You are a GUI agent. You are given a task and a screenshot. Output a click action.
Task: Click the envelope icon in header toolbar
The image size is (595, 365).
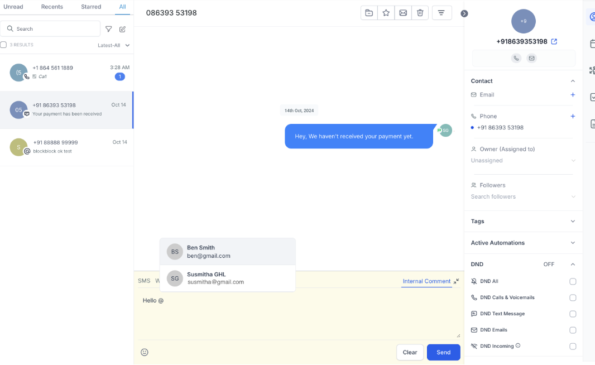pos(403,13)
